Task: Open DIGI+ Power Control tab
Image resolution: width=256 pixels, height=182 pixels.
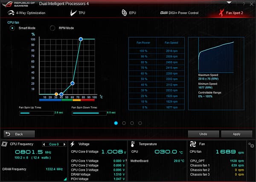Action: [x=179, y=13]
